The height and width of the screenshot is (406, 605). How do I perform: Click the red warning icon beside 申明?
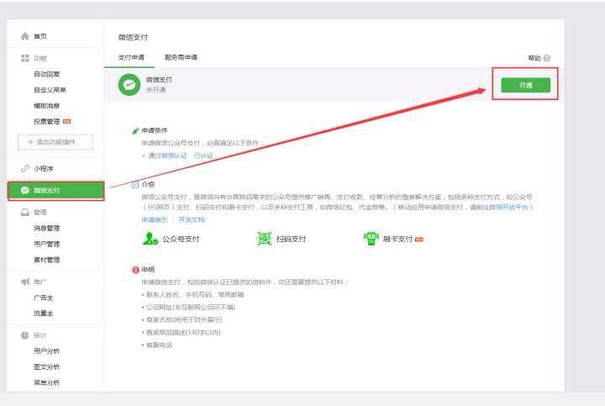click(x=135, y=270)
